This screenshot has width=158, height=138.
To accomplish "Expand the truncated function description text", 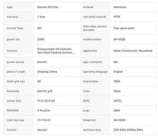I will pos(56,51).
